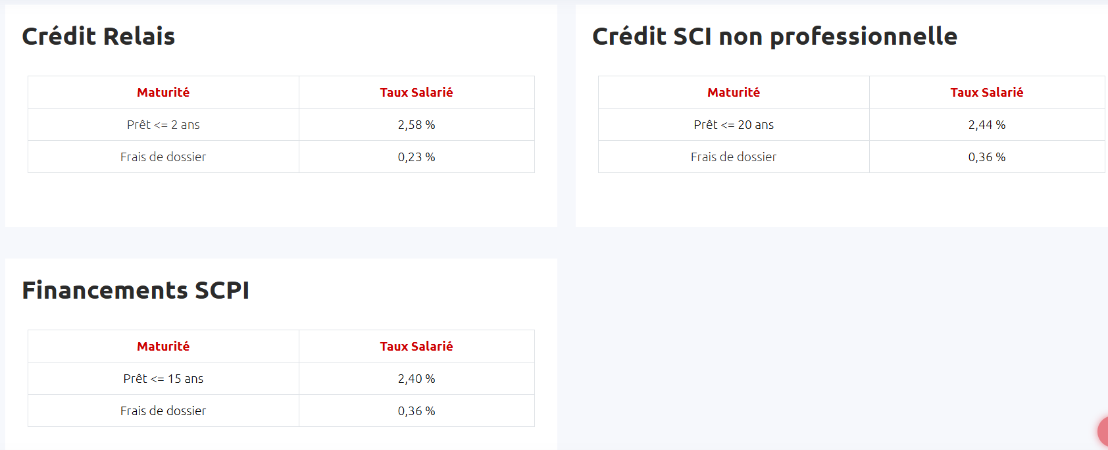This screenshot has width=1108, height=450.
Task: Click Taux Salarié header in Crédit SCI table
Action: 987,93
